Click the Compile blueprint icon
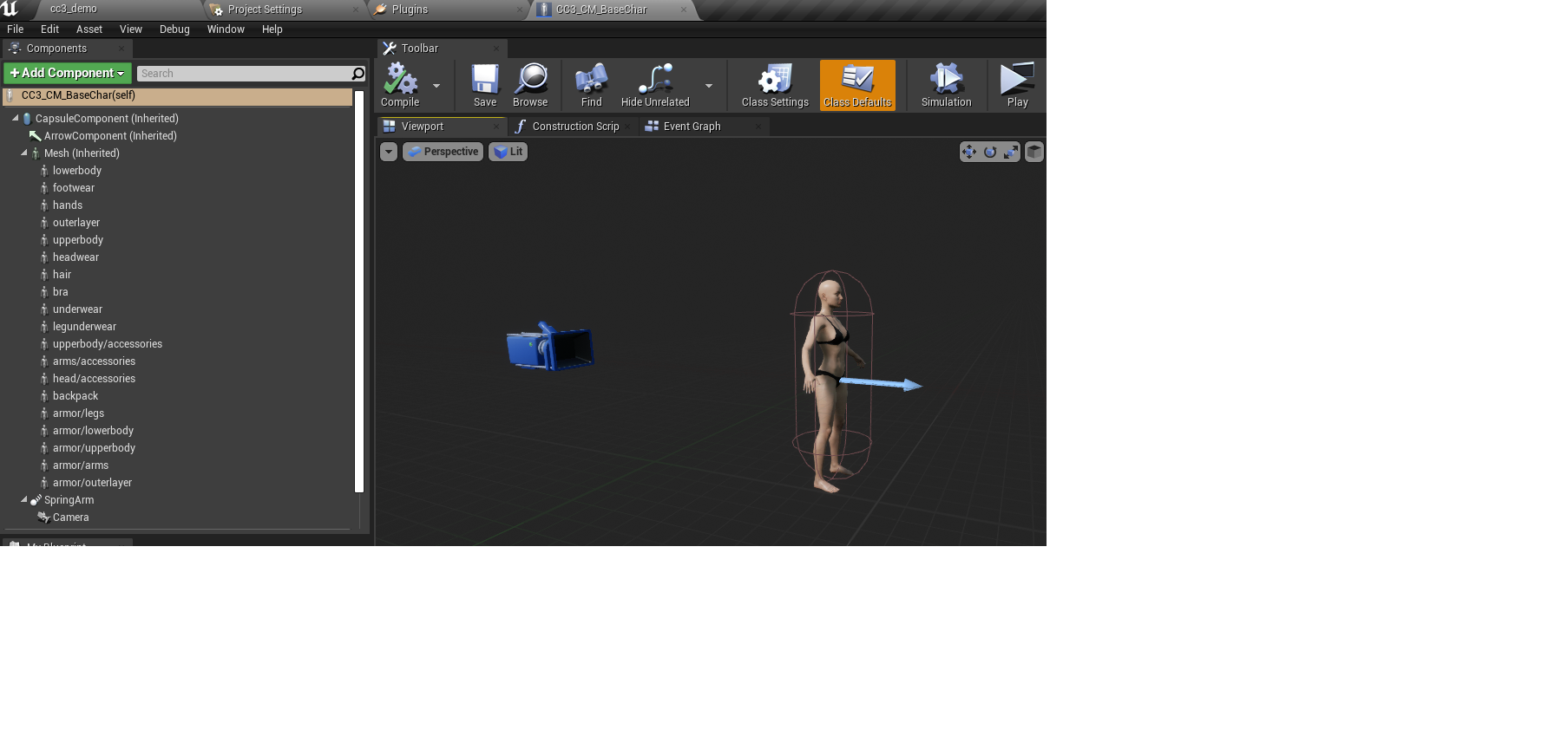This screenshot has width=1542, height=742. [400, 80]
